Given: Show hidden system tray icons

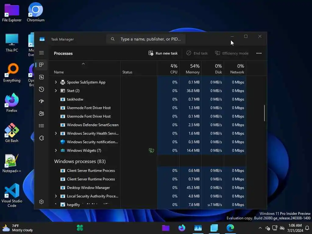Looking at the screenshot, I should coord(260,228).
